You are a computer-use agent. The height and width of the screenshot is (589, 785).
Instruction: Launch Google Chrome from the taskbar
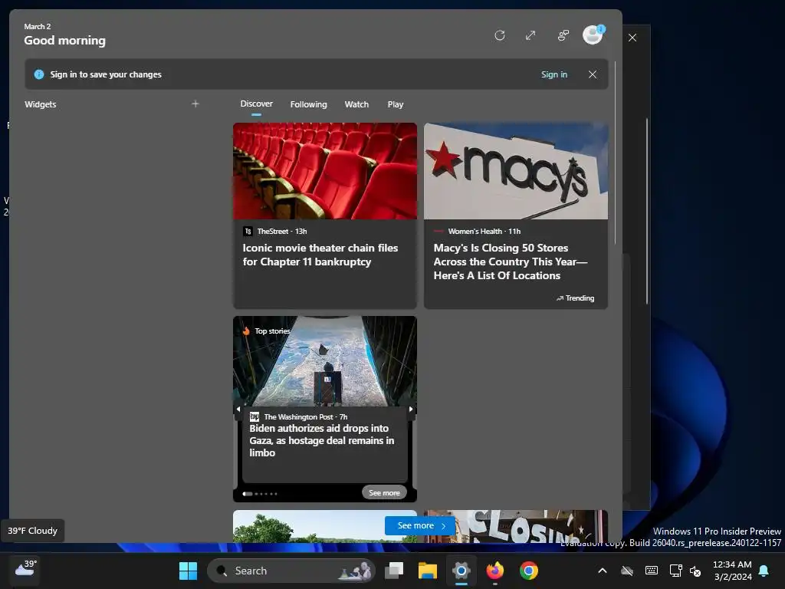click(529, 571)
